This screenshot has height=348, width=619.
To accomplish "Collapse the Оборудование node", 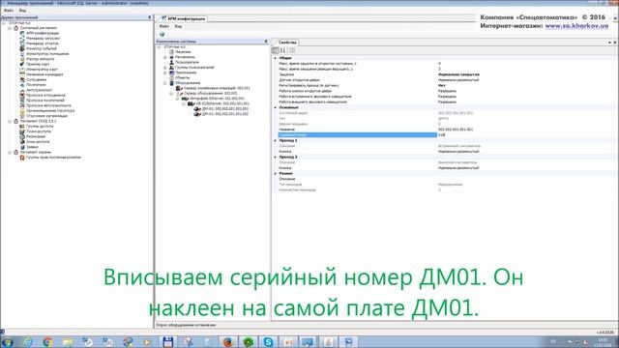I will pyautogui.click(x=165, y=83).
